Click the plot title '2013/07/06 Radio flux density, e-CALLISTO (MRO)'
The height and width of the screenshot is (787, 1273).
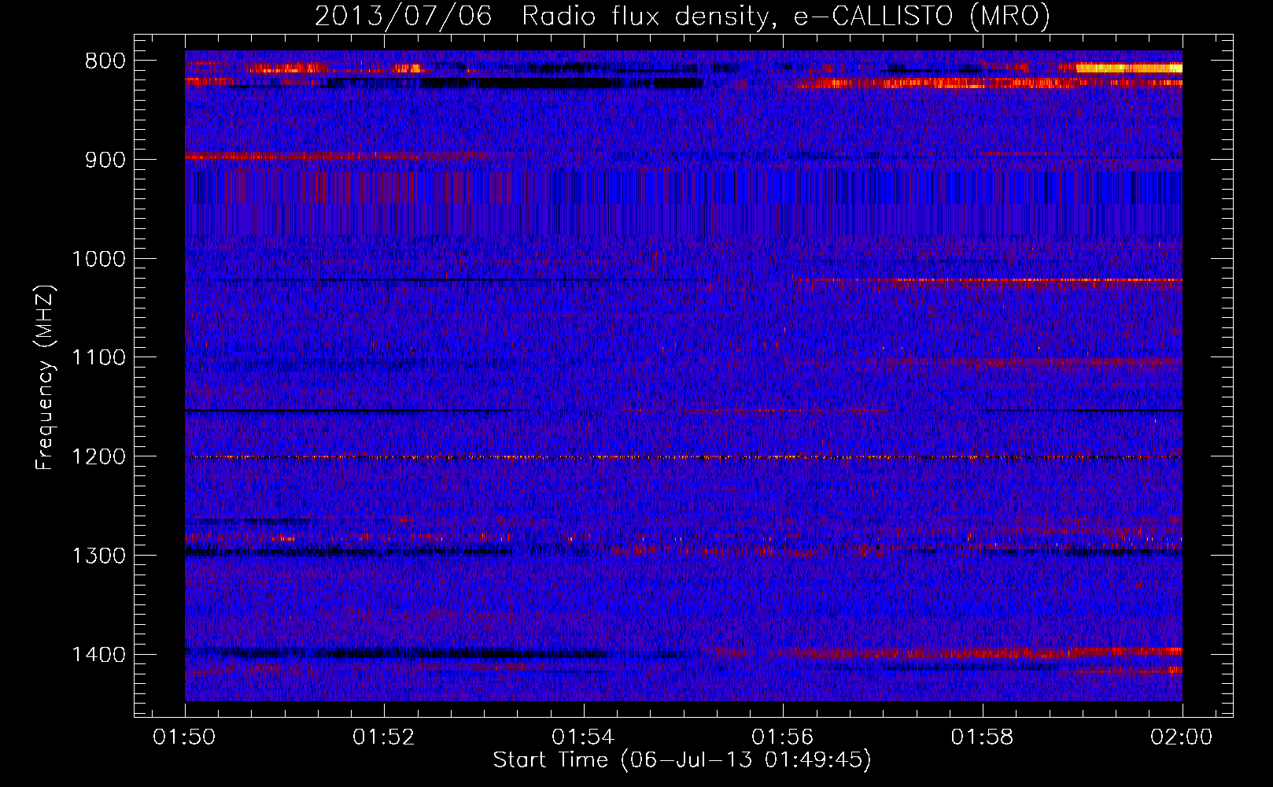coord(682,16)
